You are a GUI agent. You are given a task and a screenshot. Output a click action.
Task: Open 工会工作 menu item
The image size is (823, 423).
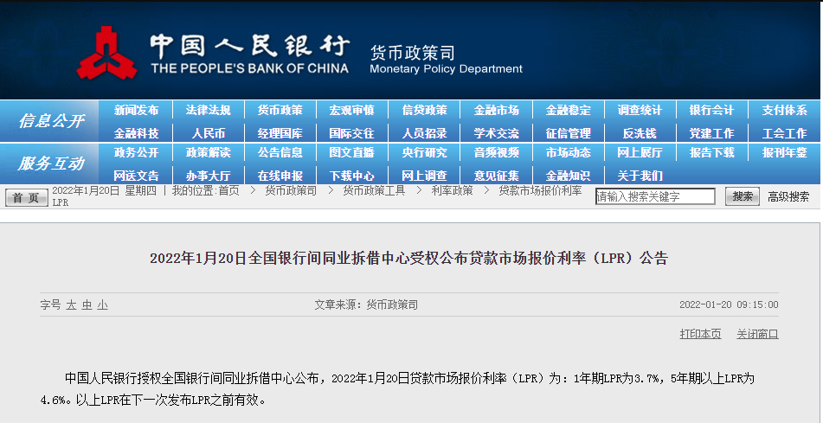click(x=785, y=133)
